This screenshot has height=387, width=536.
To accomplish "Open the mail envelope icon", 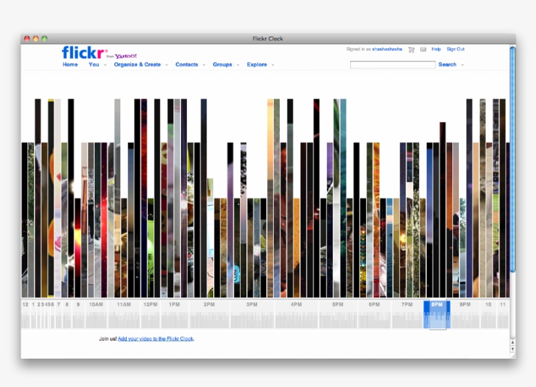I will [x=424, y=49].
